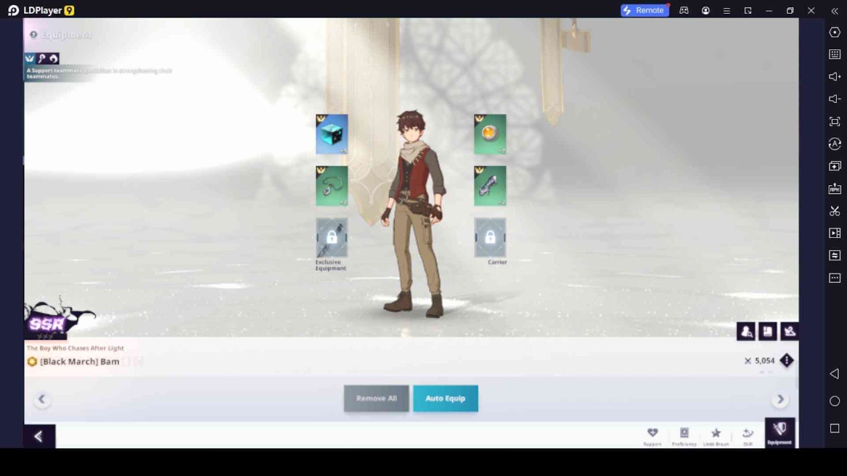Viewport: 847px width, 476px height.
Task: Open LDPlayer multi-instance sync icon
Action: tap(835, 166)
